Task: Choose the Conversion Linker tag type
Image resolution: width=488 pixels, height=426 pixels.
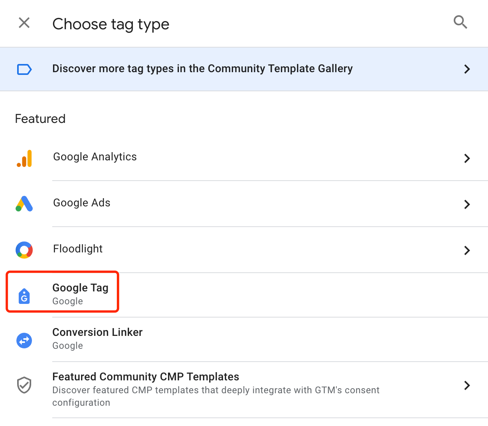Action: pyautogui.click(x=97, y=332)
